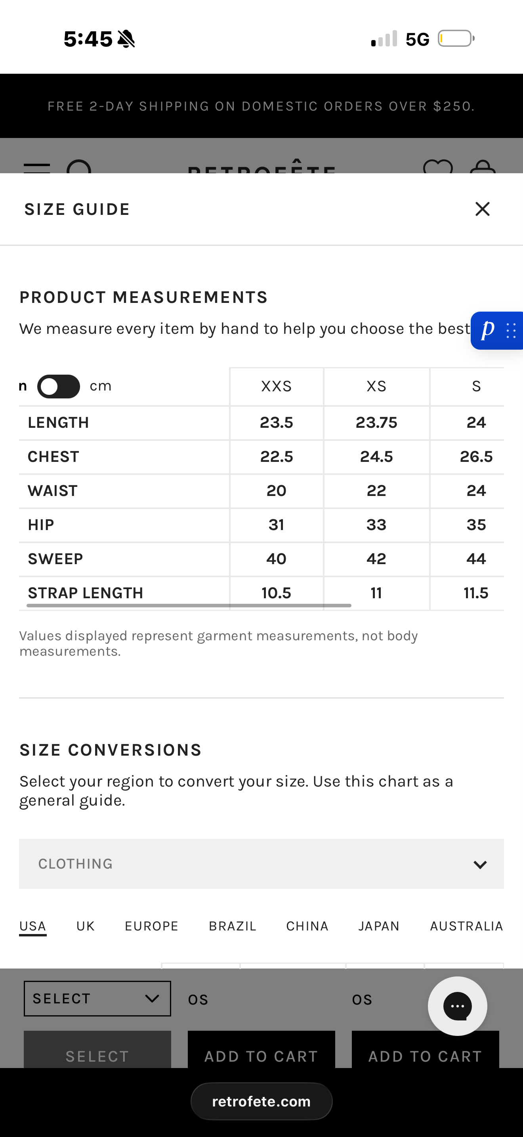Open the shopping bag icon
This screenshot has height=1137, width=523.
coord(483,167)
